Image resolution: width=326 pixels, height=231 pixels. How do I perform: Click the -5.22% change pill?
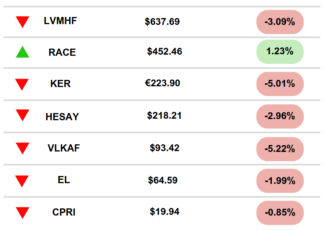[280, 149]
